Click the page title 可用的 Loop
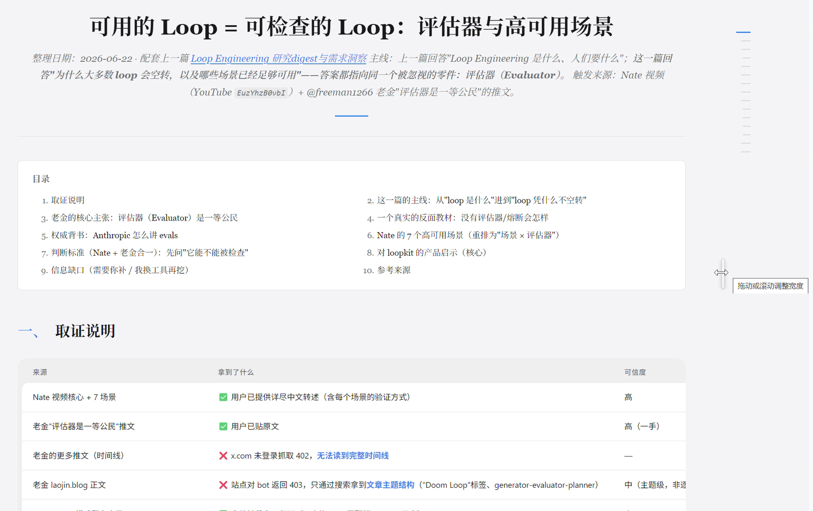Screen dimensions: 813x511 (351, 27)
